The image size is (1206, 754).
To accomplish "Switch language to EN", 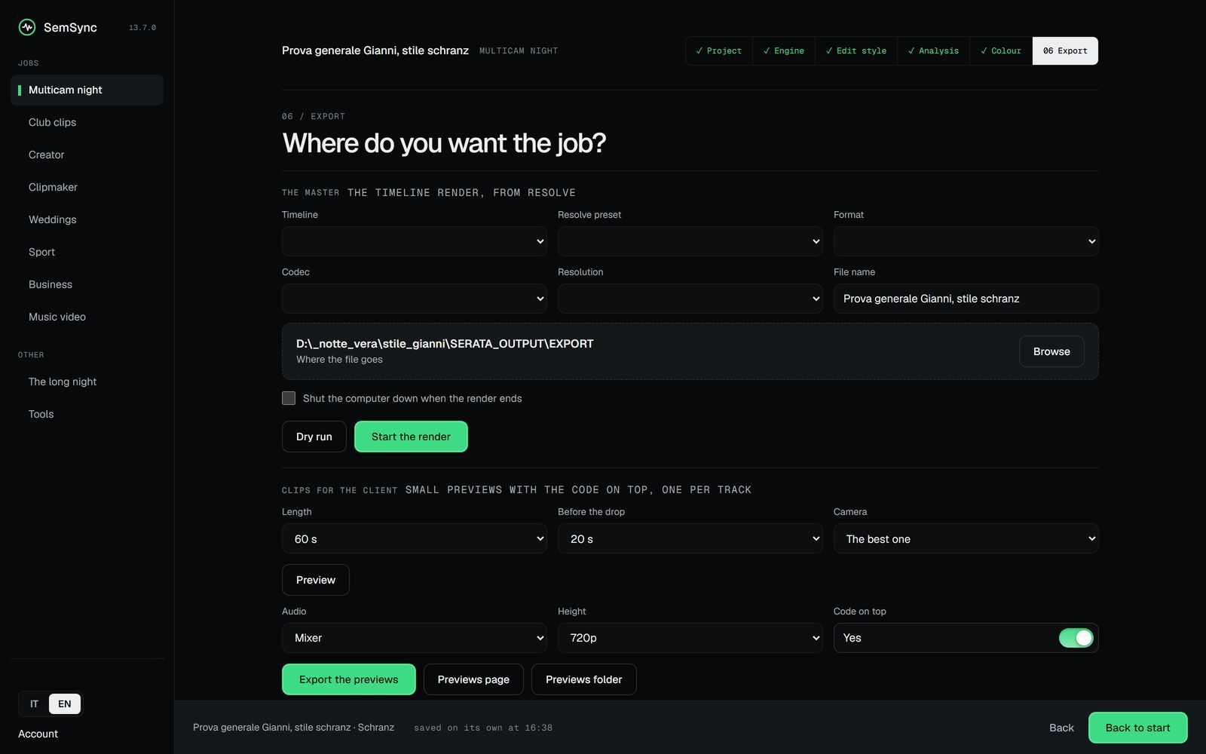I will click(x=65, y=703).
